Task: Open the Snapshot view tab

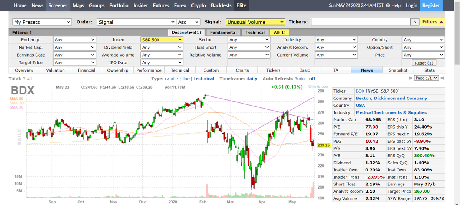Action: (x=398, y=70)
